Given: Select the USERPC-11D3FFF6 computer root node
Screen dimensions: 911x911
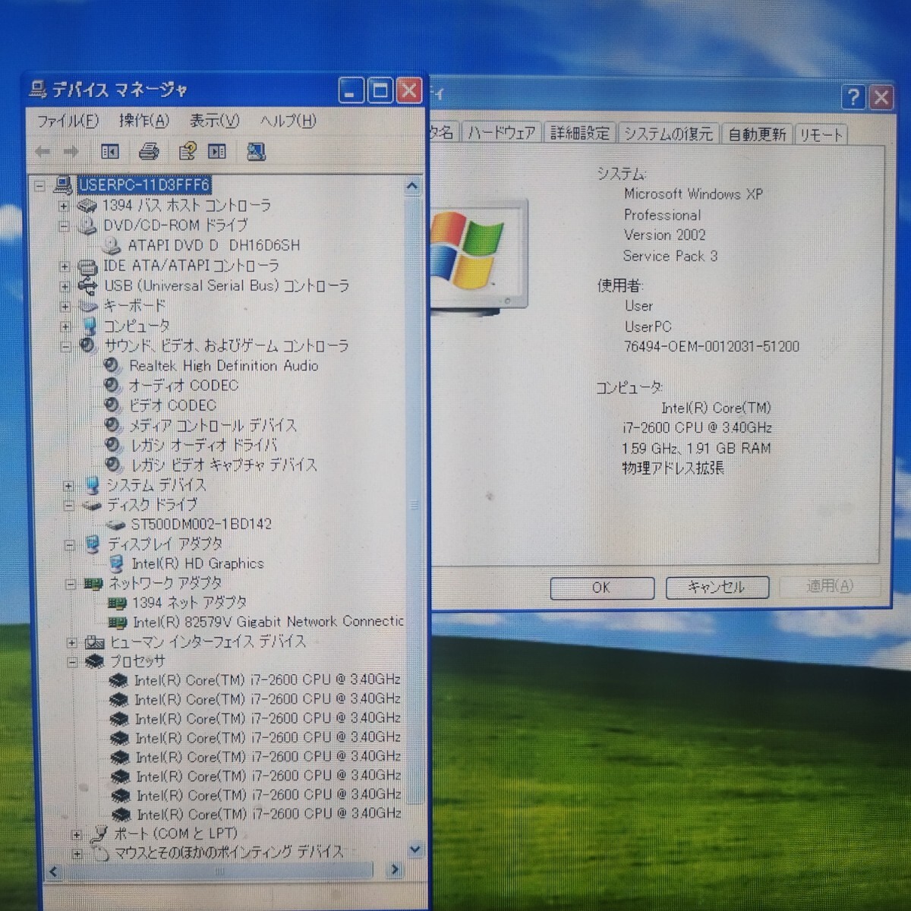Looking at the screenshot, I should click(143, 185).
